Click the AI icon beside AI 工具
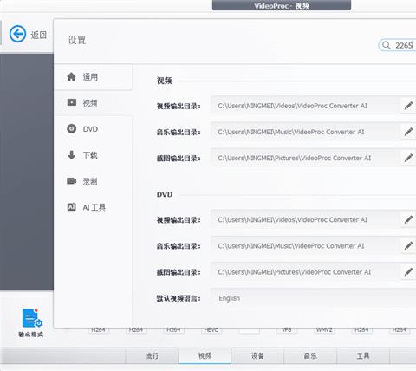Image resolution: width=416 pixels, height=371 pixels. (72, 207)
